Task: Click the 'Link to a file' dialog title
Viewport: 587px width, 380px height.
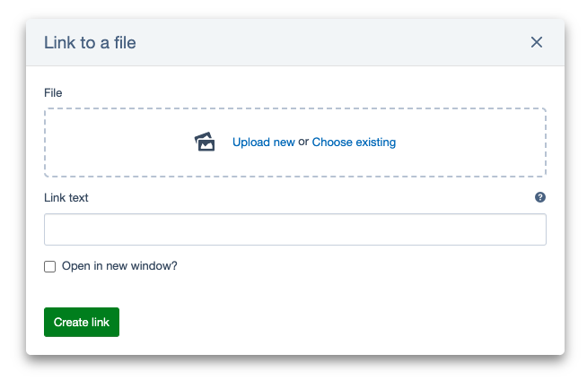Action: click(x=90, y=42)
